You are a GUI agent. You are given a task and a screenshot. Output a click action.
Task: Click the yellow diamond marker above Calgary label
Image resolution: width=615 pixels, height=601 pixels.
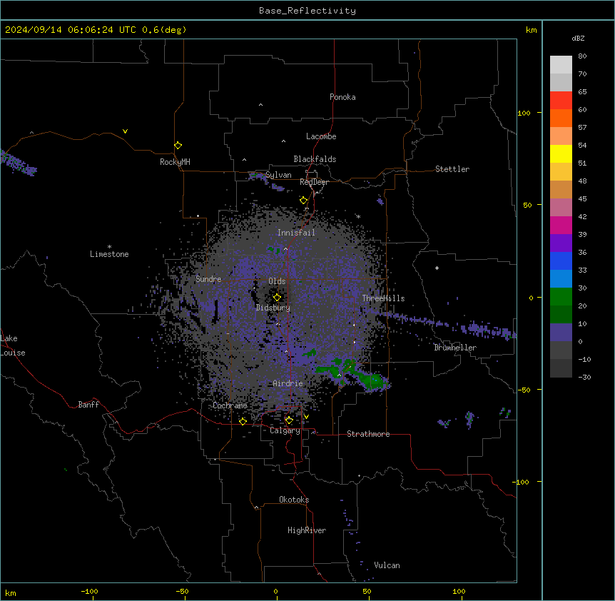pyautogui.click(x=289, y=420)
